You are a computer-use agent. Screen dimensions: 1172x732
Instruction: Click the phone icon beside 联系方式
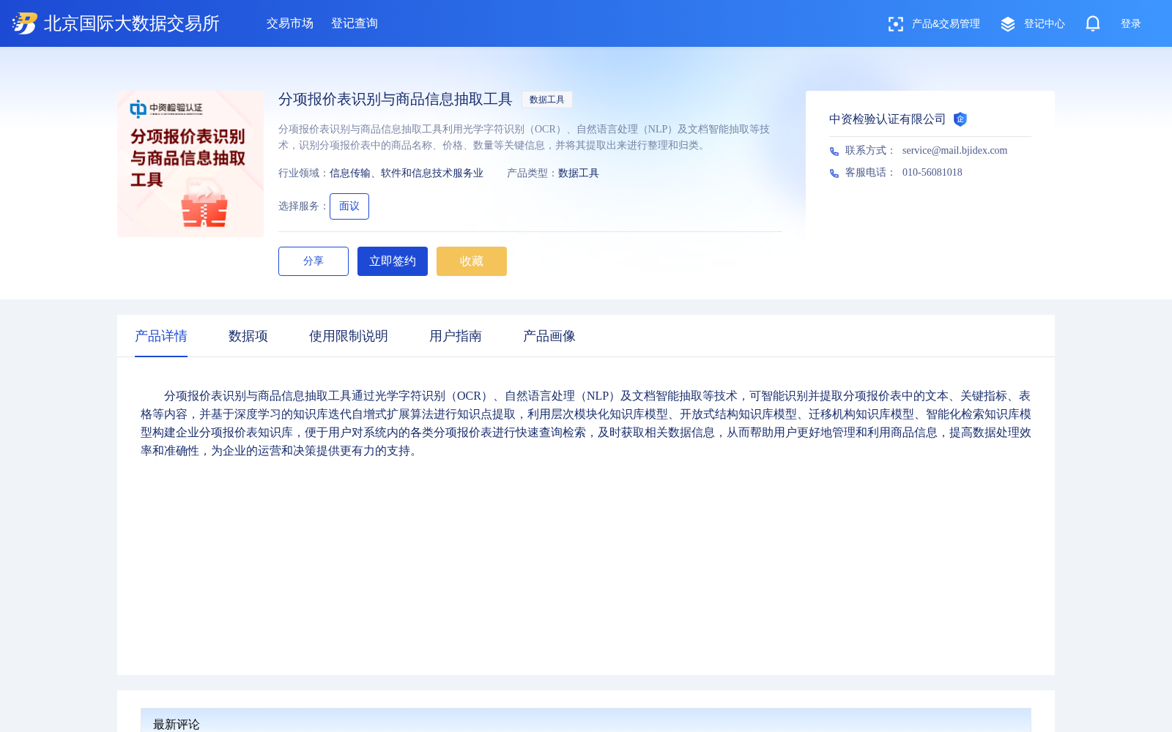click(x=834, y=152)
